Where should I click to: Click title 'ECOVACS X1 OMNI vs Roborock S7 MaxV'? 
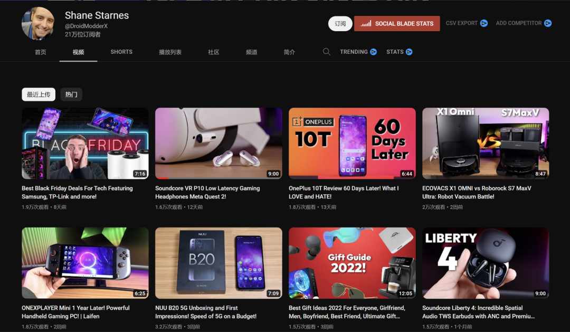point(477,192)
